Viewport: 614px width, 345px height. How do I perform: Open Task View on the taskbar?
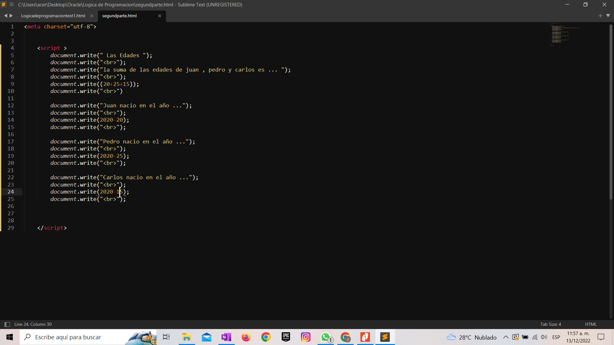(x=166, y=337)
